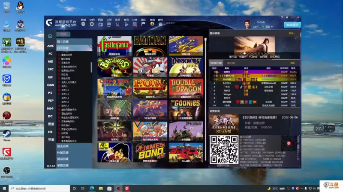Screen dimensions: 343x192
Task: Open Task View in the taskbar
Action: pyautogui.click(x=83, y=189)
